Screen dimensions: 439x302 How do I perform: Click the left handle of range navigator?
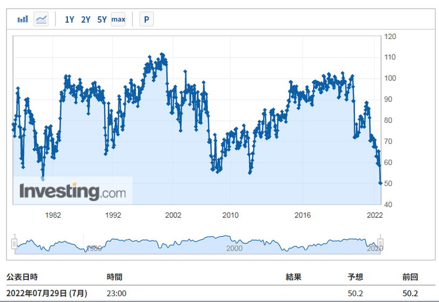[x=15, y=243]
